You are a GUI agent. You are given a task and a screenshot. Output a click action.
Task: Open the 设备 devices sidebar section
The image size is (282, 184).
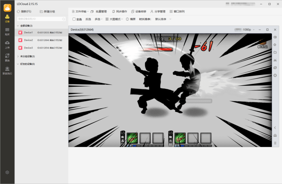coord(7,18)
